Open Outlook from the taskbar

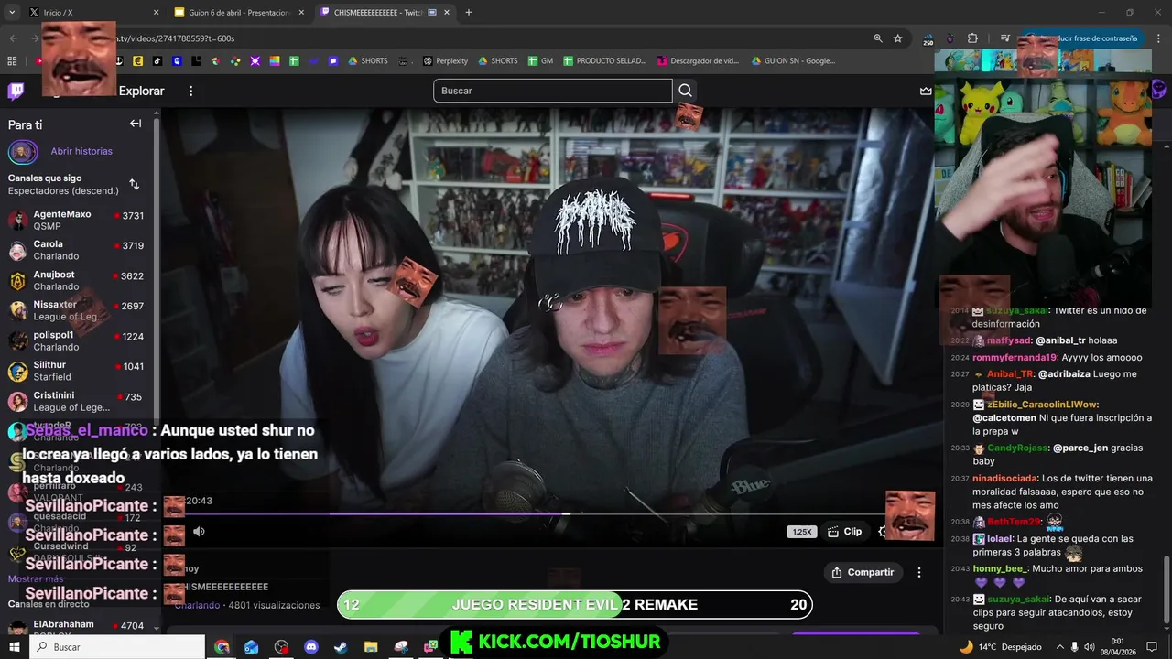click(x=251, y=647)
